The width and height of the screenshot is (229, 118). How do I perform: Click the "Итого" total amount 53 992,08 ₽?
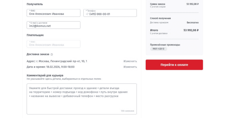(191, 30)
